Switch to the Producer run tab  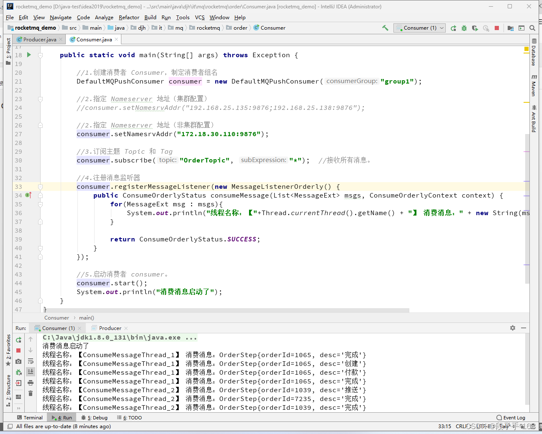click(x=110, y=328)
